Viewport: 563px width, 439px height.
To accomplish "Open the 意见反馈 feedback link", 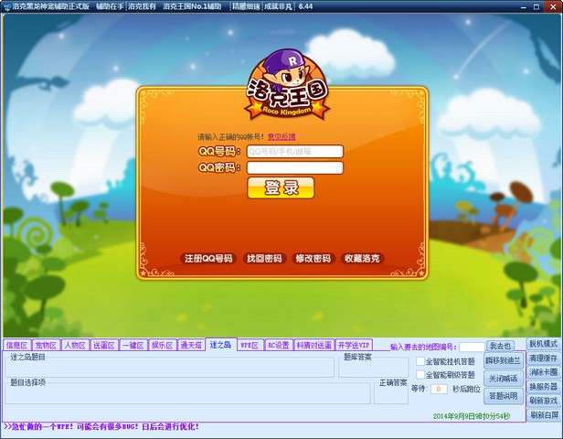I will click(x=281, y=137).
